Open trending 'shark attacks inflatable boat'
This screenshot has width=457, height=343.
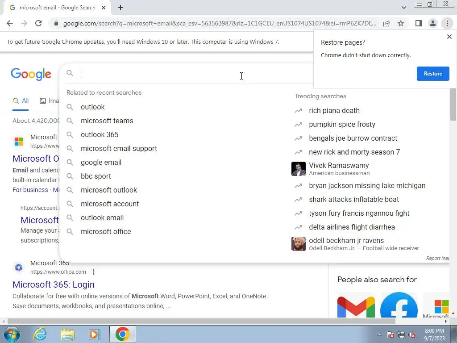pos(354,200)
